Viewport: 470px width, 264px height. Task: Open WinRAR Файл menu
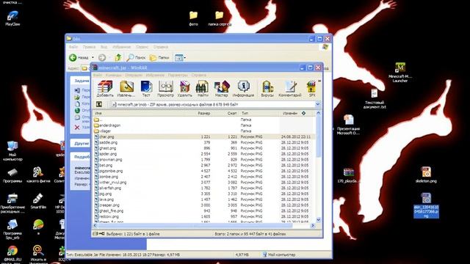click(x=98, y=75)
